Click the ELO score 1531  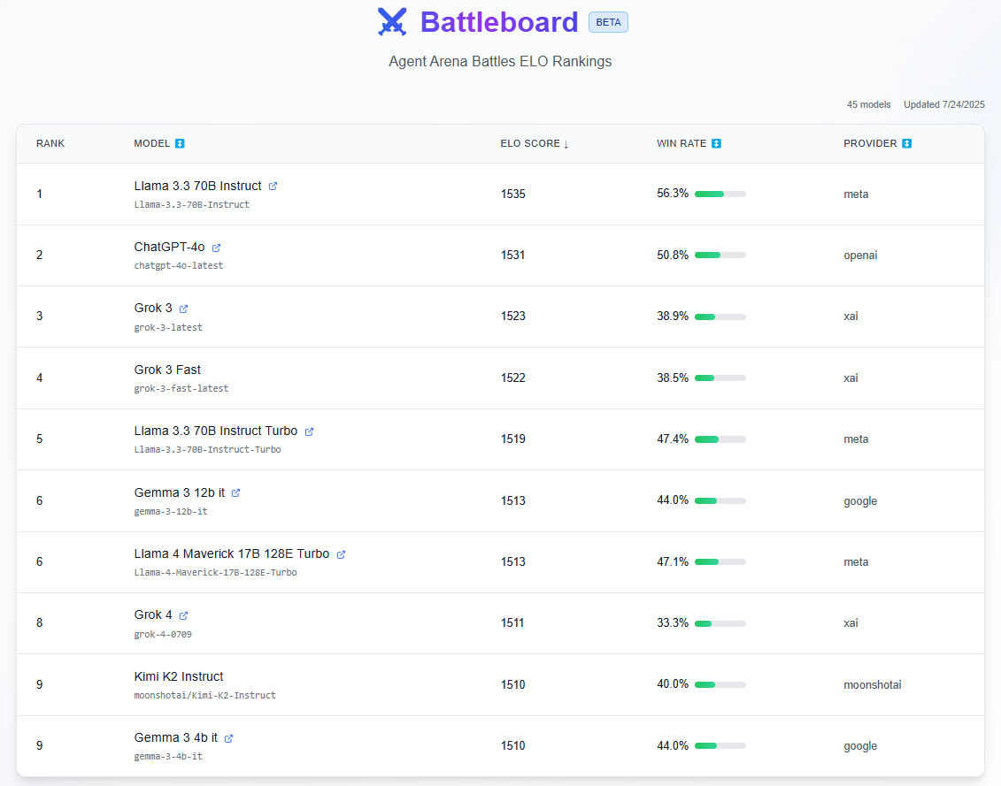(512, 256)
